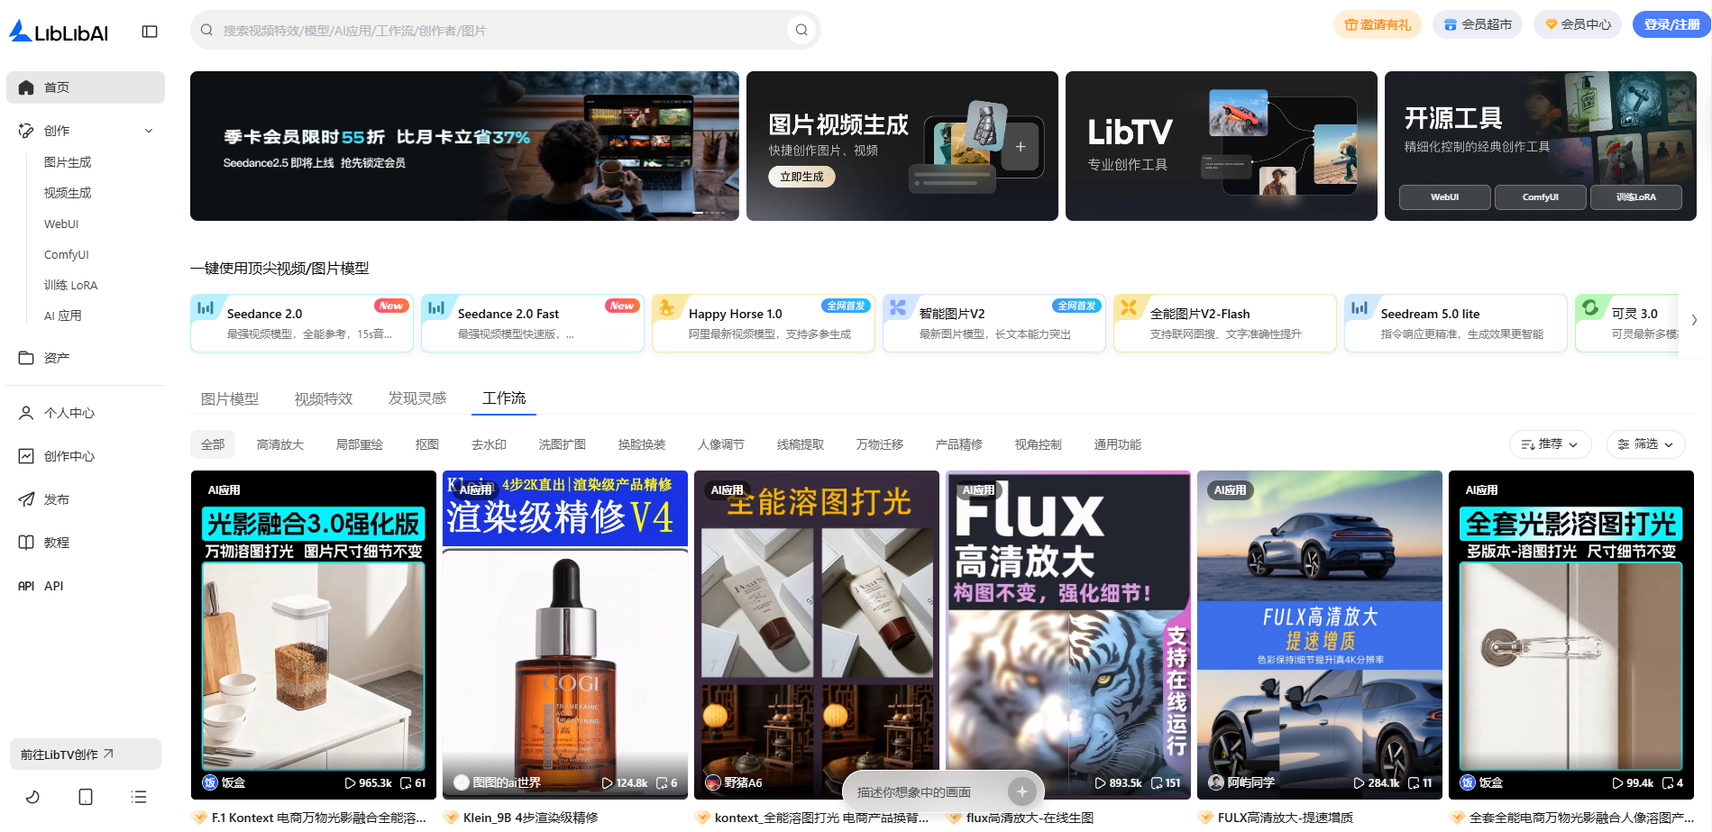The width and height of the screenshot is (1712, 832).
Task: Open the 推荐 sort dropdown
Action: (x=1550, y=444)
